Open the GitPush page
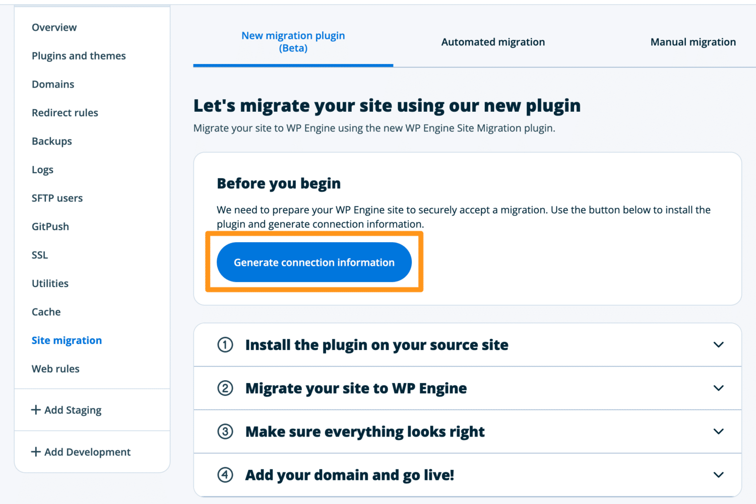This screenshot has height=504, width=756. [50, 226]
